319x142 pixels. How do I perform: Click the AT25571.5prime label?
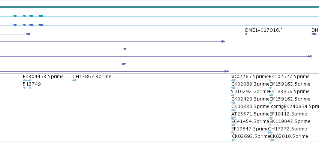[x=250, y=114]
